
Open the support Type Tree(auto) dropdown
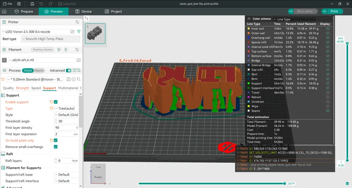click(x=66, y=108)
